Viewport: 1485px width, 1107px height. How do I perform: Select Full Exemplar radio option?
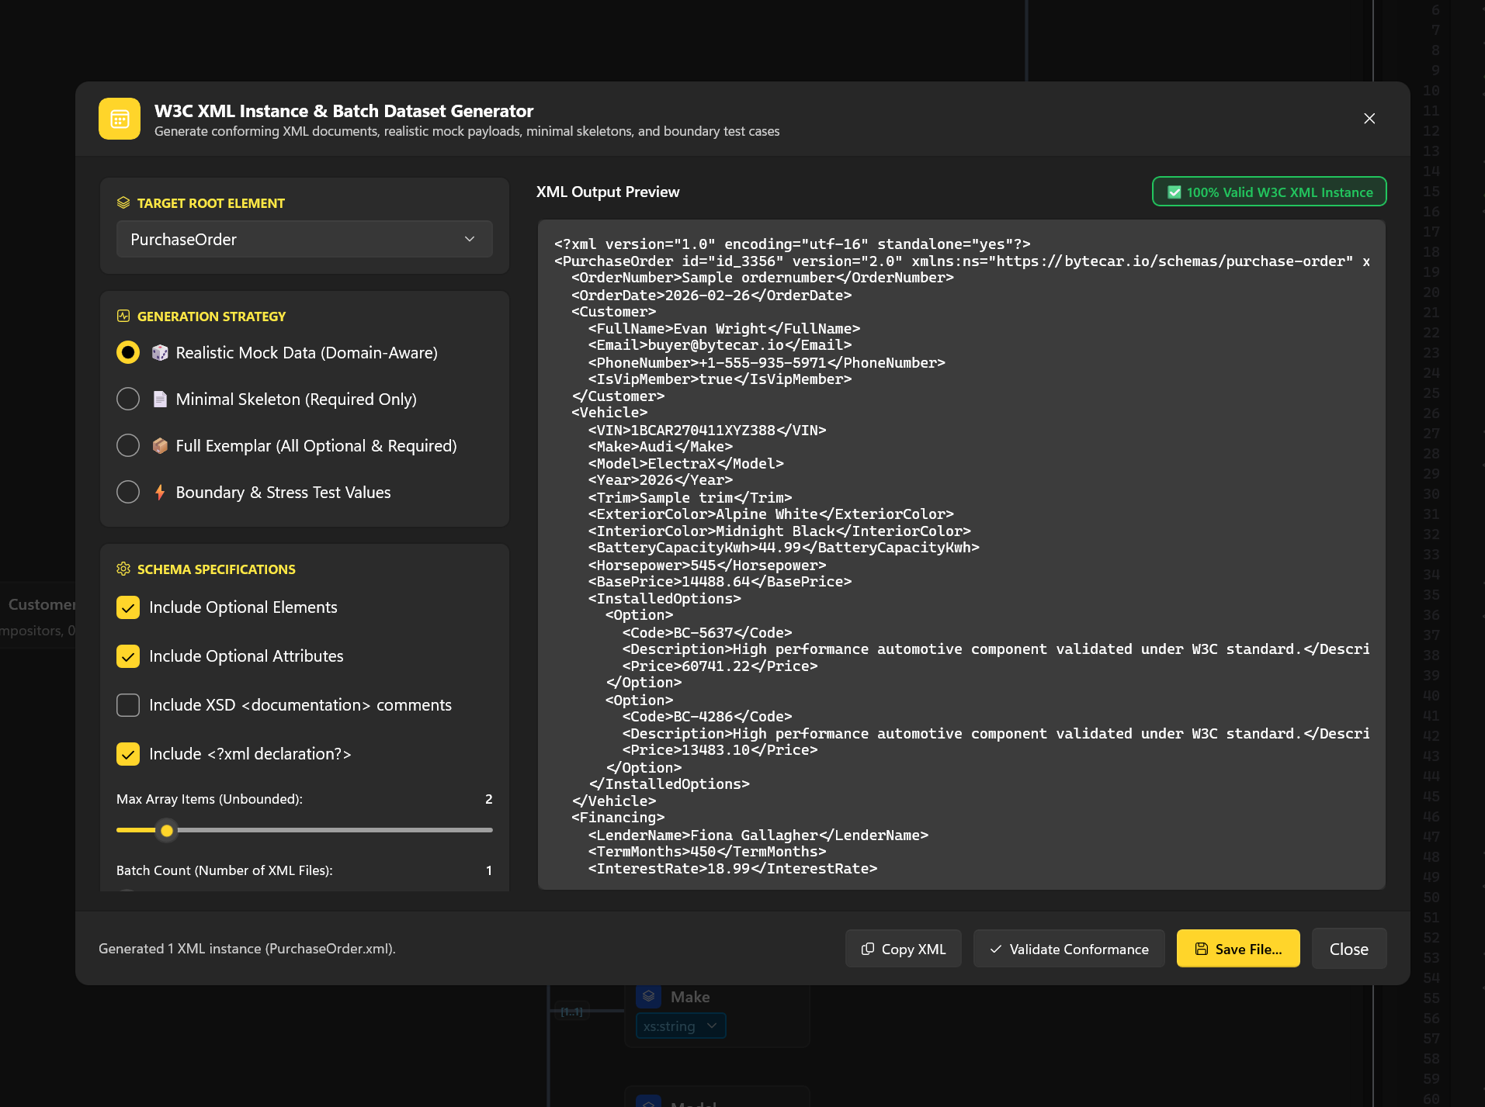(128, 446)
